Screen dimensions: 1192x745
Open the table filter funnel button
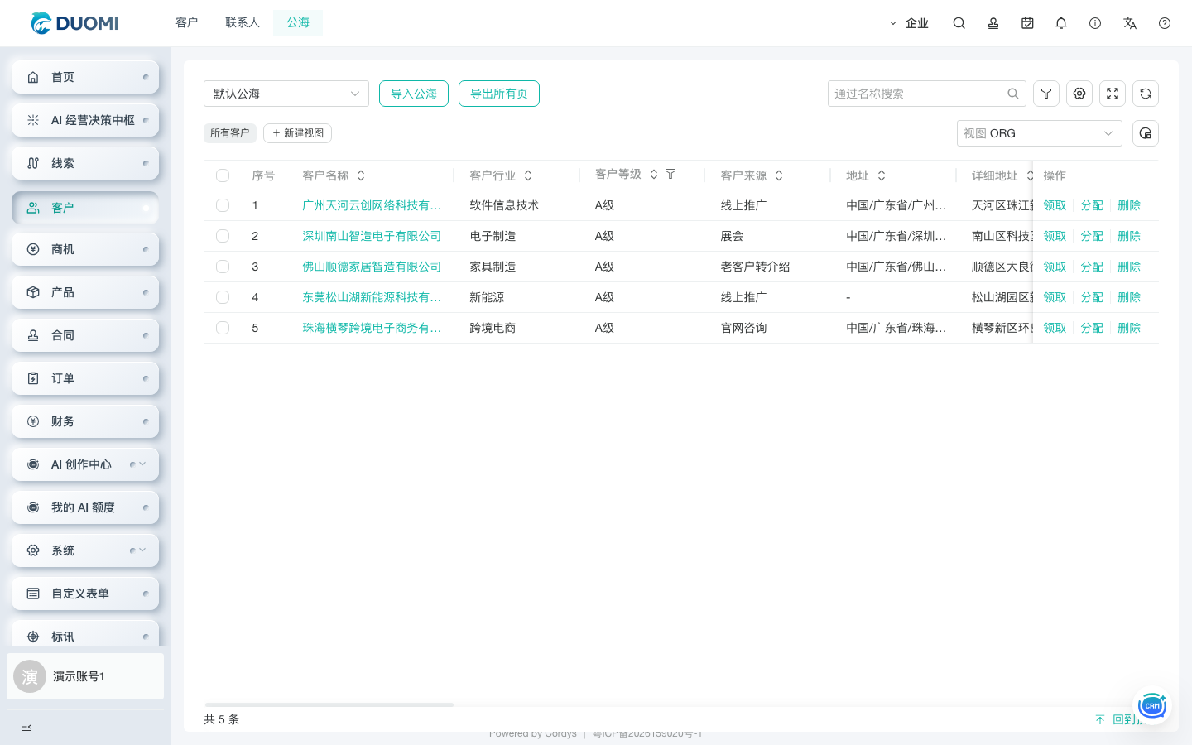[x=1046, y=94]
